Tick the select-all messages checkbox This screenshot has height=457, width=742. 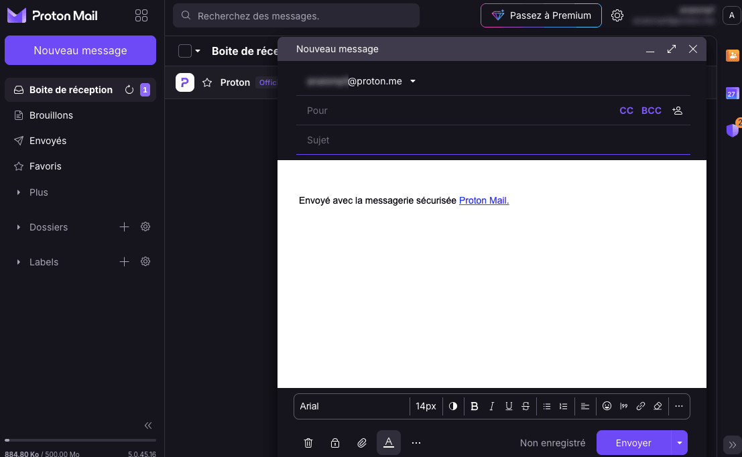pos(184,51)
